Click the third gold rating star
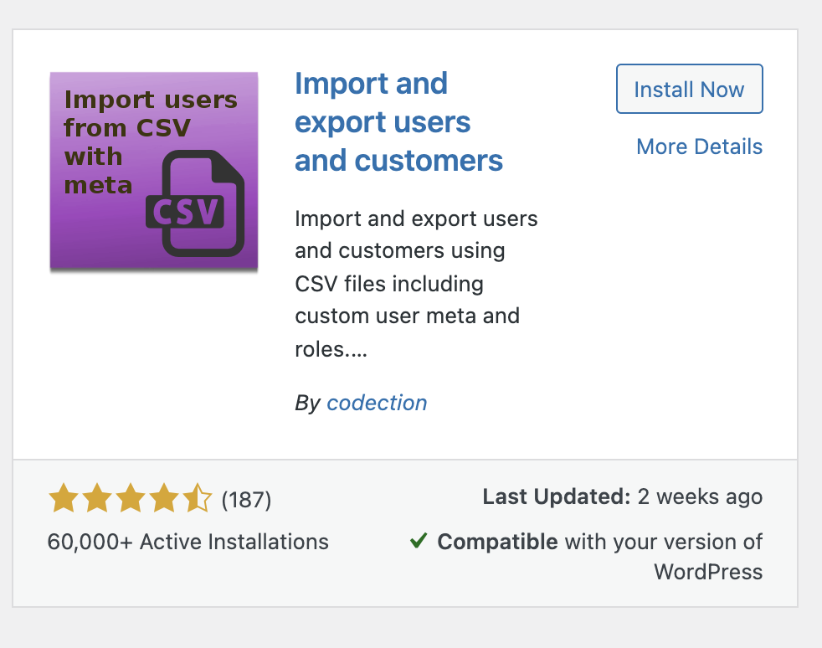This screenshot has width=822, height=648. (x=131, y=498)
